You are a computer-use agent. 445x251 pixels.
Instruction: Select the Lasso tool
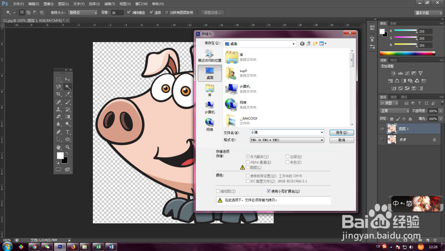(58, 86)
